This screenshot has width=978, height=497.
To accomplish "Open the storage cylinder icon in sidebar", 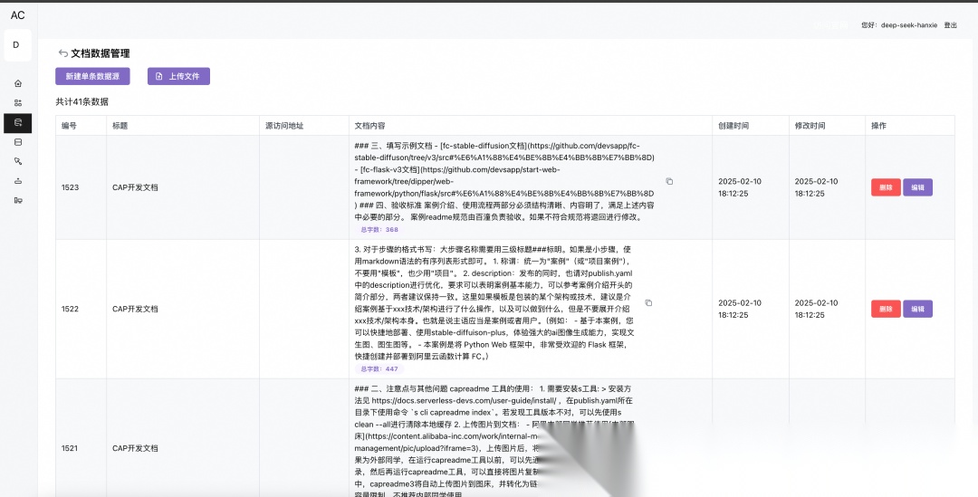I will pyautogui.click(x=18, y=142).
